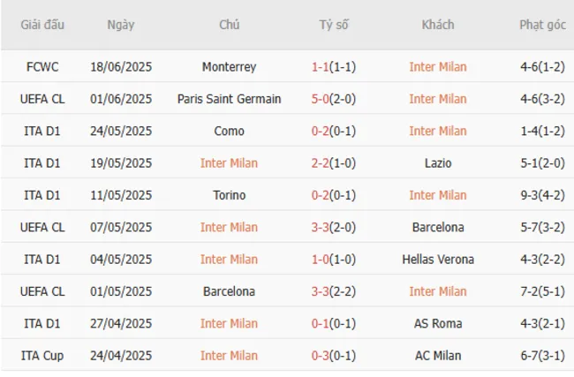This screenshot has width=574, height=377.
Task: Click the 'Khách' away team column header
Action: pos(438,25)
